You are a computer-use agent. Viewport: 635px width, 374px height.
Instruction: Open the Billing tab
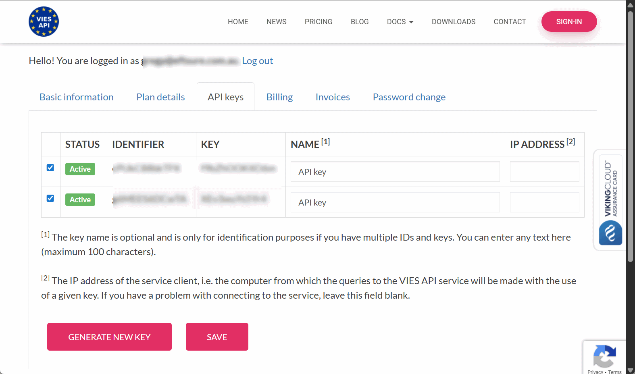click(279, 97)
